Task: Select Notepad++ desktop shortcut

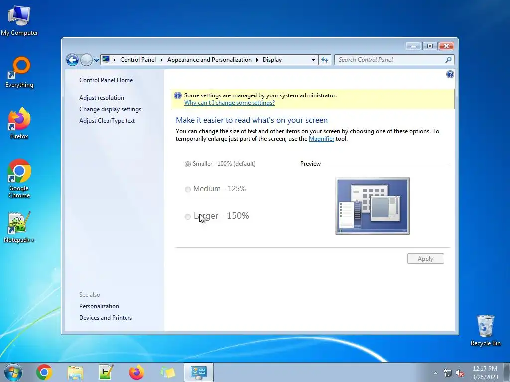Action: 19,227
